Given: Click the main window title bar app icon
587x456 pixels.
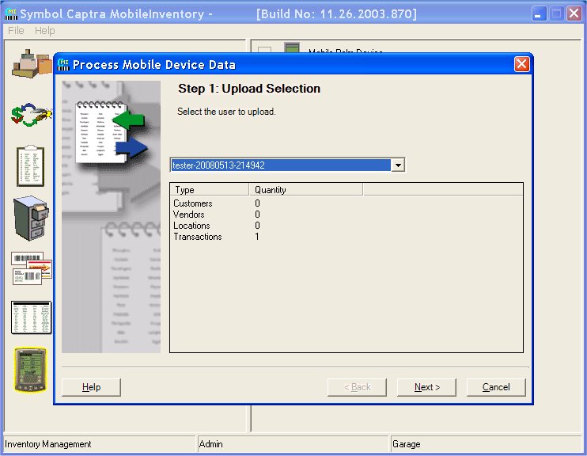Looking at the screenshot, I should coord(11,14).
